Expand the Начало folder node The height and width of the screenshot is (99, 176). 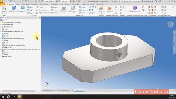(x=1, y=29)
